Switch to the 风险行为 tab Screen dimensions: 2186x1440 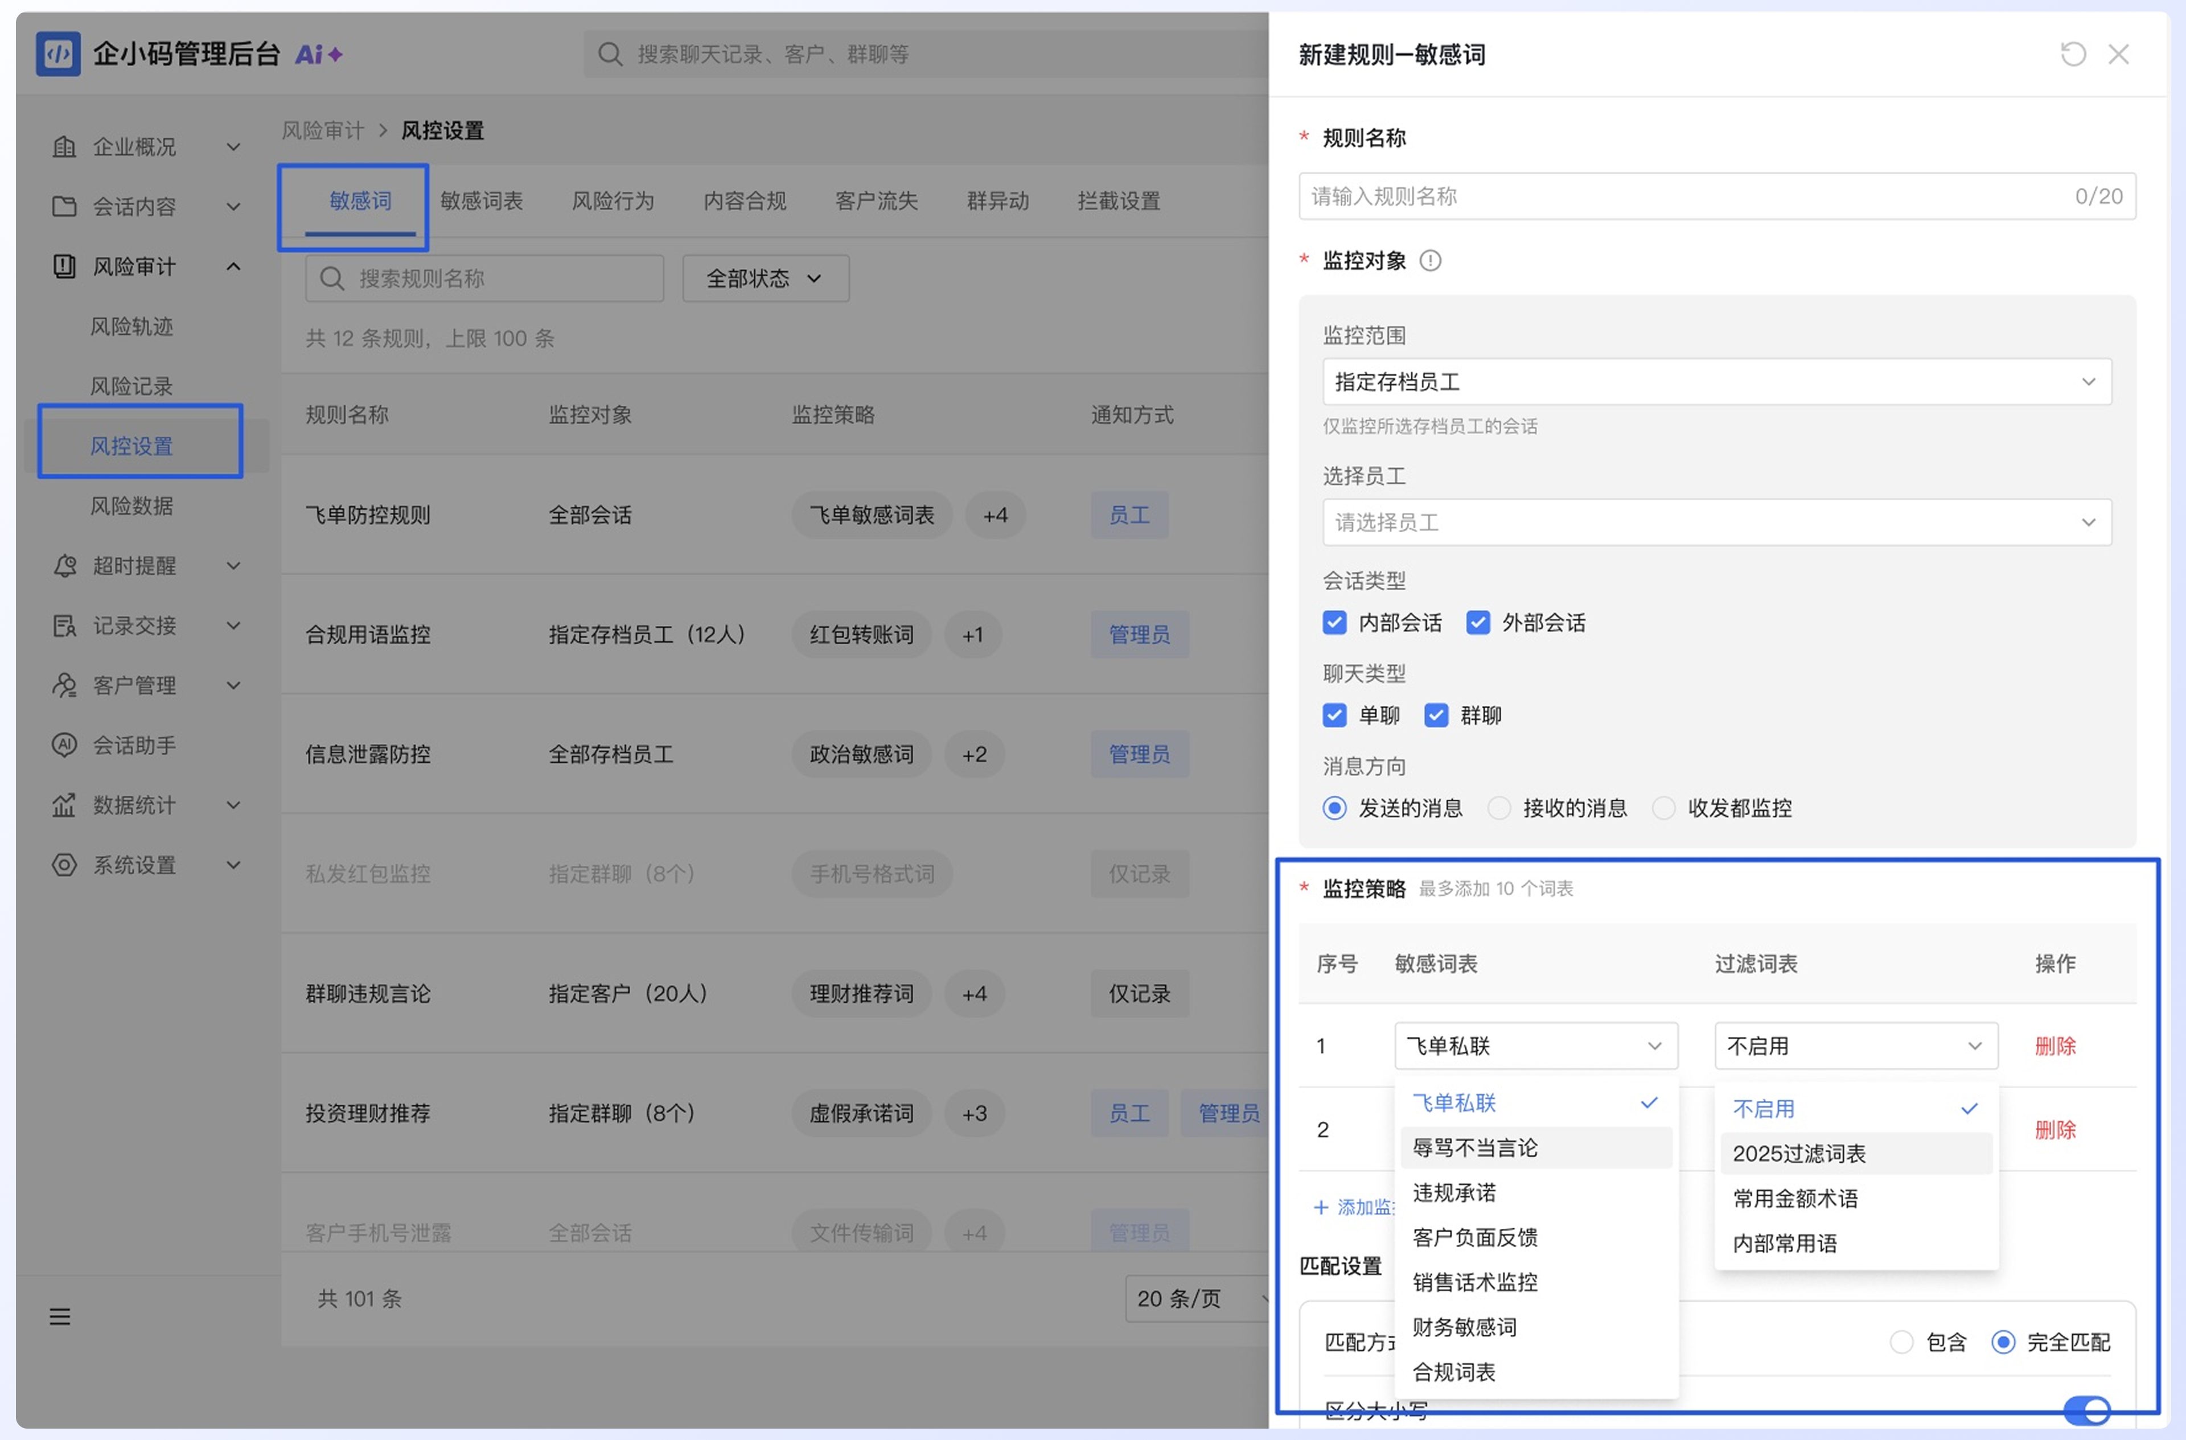coord(613,201)
